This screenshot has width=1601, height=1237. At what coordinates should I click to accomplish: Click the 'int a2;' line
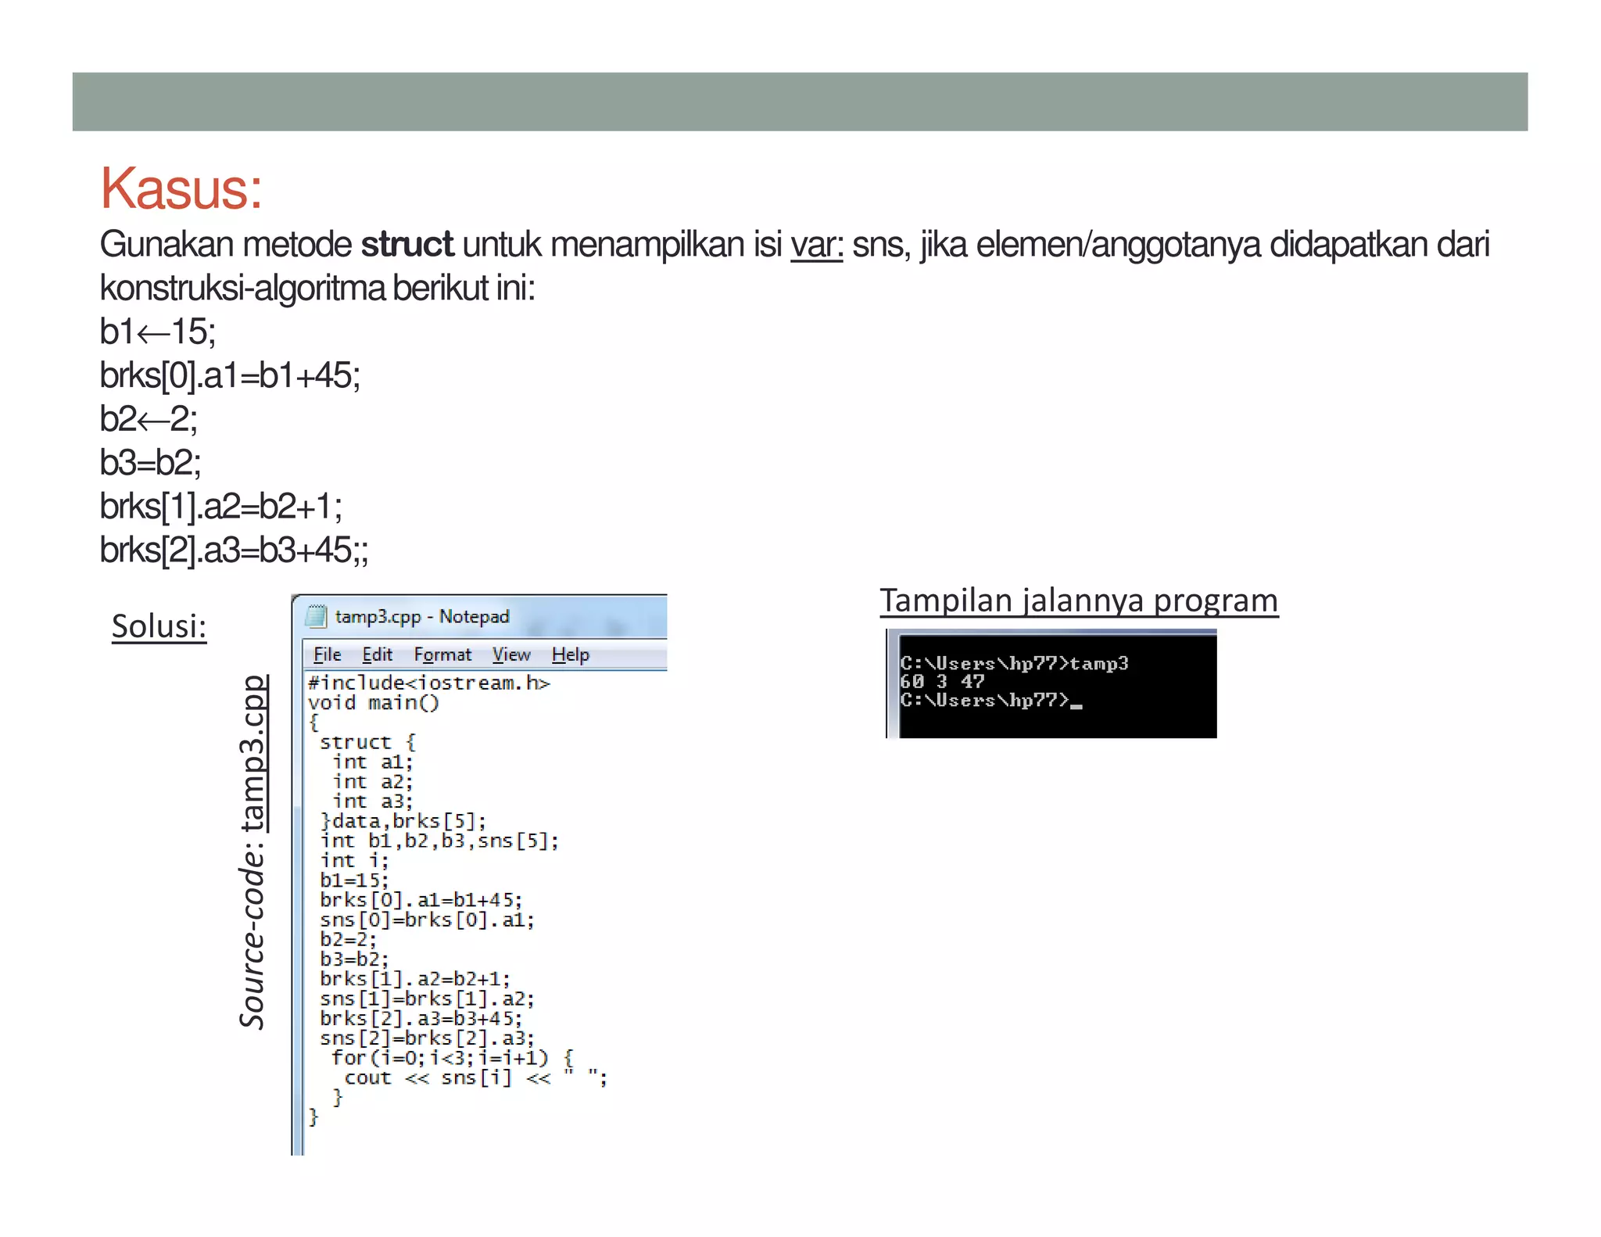[372, 781]
